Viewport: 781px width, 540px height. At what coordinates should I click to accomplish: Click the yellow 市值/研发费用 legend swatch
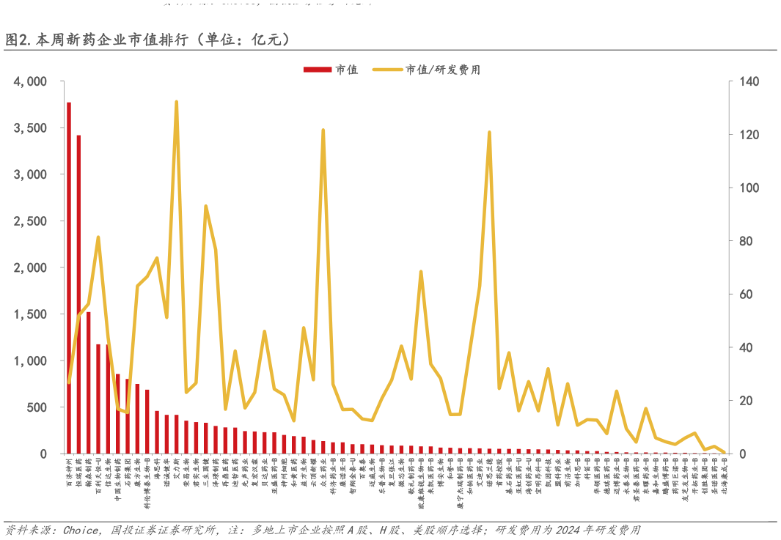pyautogui.click(x=389, y=70)
